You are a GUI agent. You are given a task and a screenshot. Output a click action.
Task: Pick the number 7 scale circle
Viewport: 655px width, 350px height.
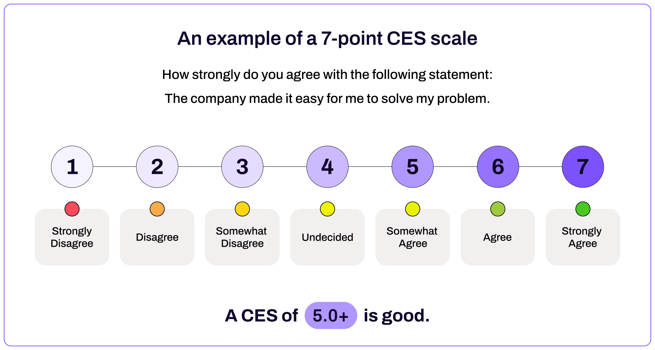[x=583, y=167]
